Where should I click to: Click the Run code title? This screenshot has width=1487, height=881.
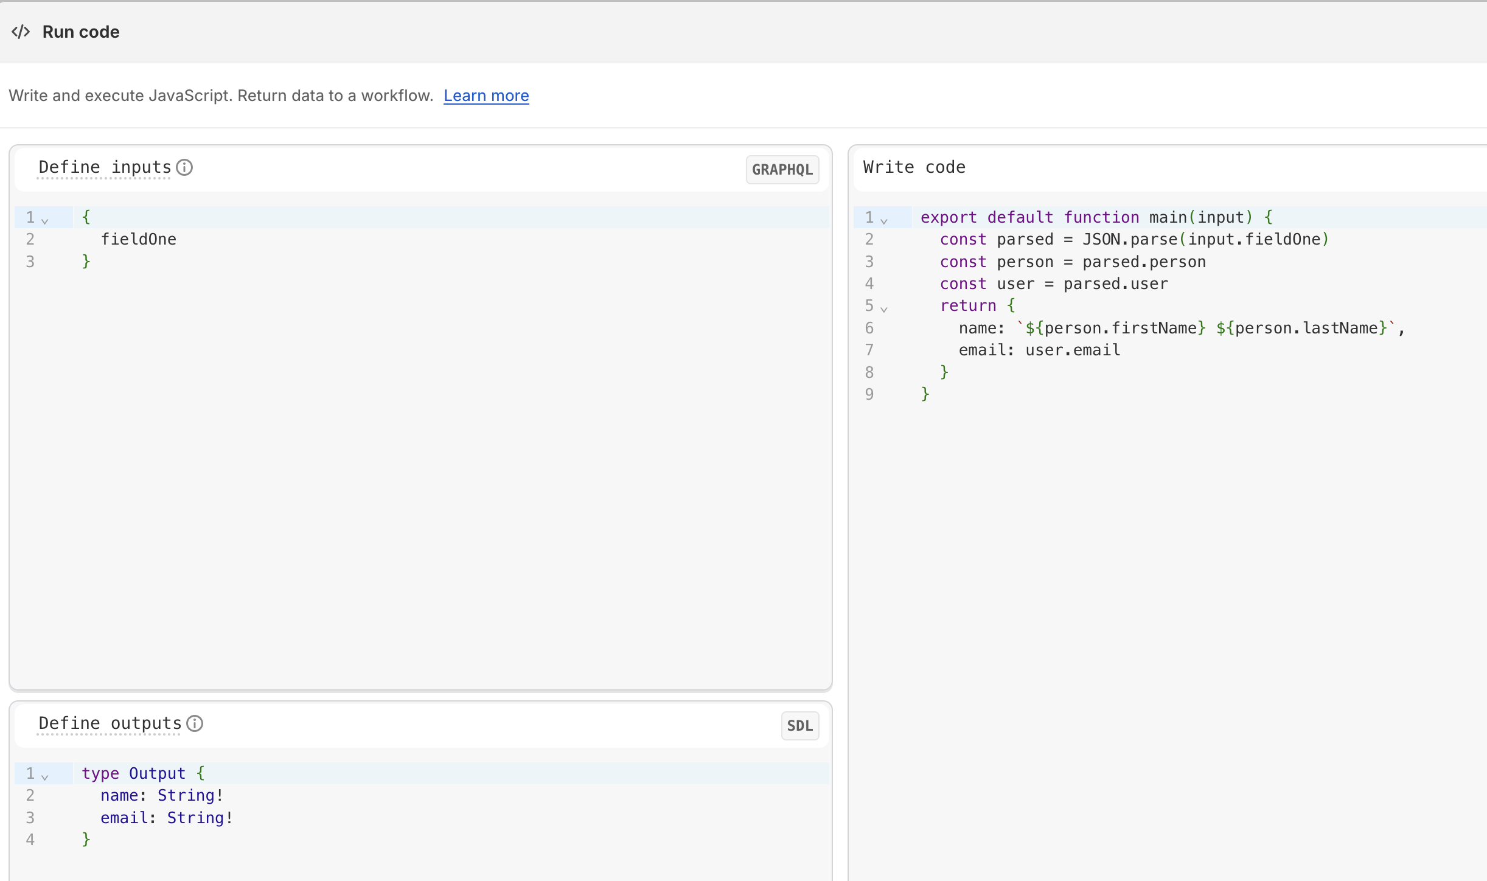[81, 32]
